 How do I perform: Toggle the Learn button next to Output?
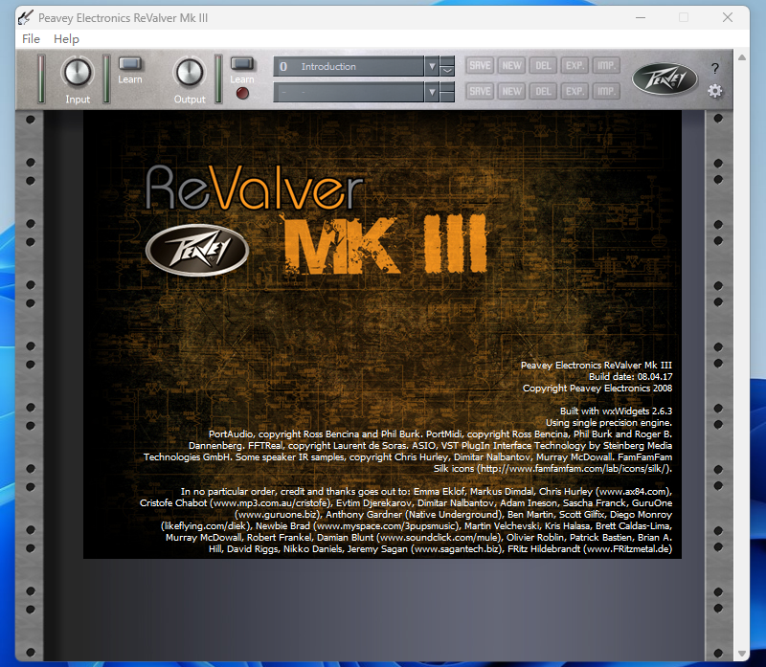[242, 64]
